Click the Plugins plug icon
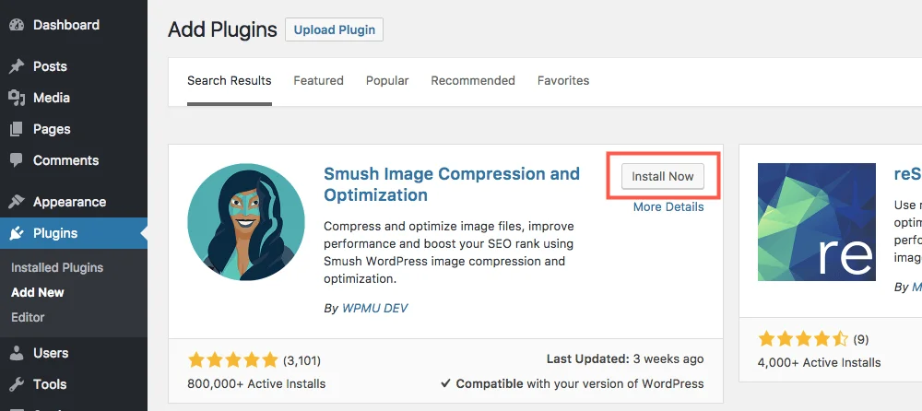Viewport: 922px width, 411px height. [17, 233]
